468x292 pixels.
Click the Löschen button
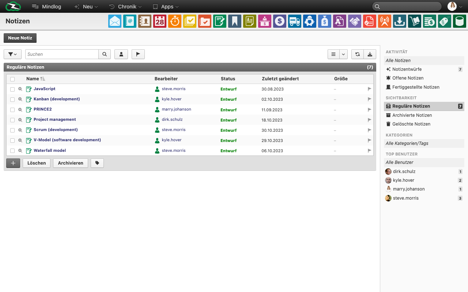[37, 163]
